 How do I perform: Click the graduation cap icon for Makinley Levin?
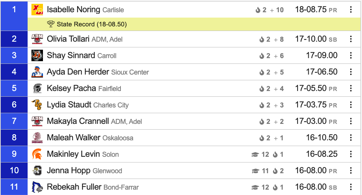pyautogui.click(x=255, y=154)
